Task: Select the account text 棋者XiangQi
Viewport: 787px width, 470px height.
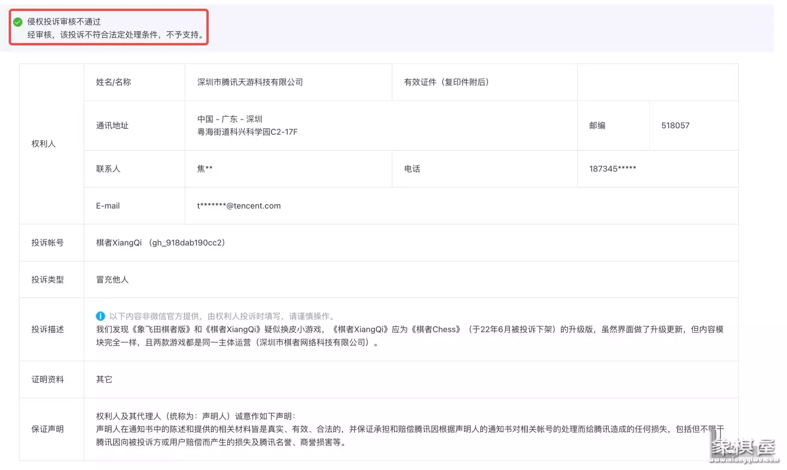Action: pos(120,242)
